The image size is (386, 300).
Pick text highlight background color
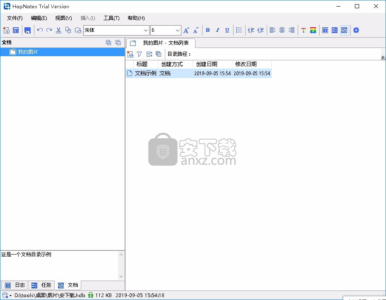click(x=313, y=30)
